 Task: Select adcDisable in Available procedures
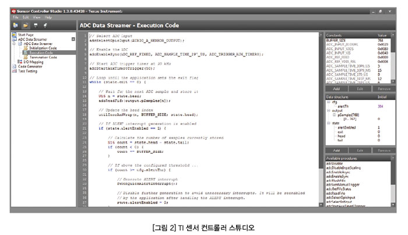pyautogui.click(x=335, y=163)
